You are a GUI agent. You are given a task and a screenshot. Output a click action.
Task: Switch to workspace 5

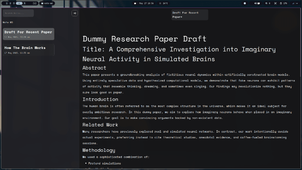click(x=25, y=3)
